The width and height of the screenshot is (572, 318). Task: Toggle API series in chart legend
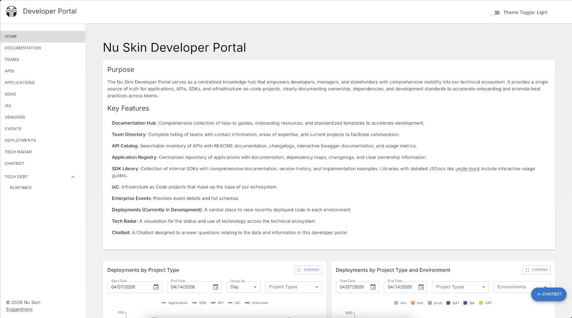[217, 303]
